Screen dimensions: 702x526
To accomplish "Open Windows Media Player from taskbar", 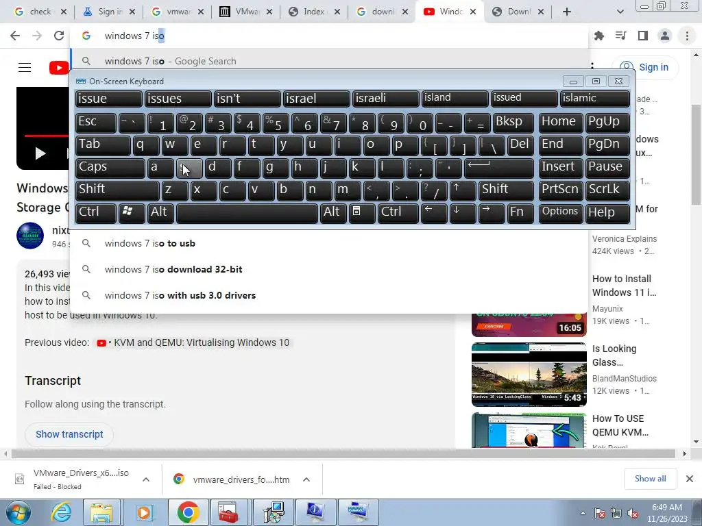I will [x=144, y=512].
